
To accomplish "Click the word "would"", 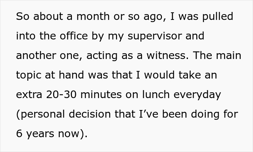I will 150,75.
